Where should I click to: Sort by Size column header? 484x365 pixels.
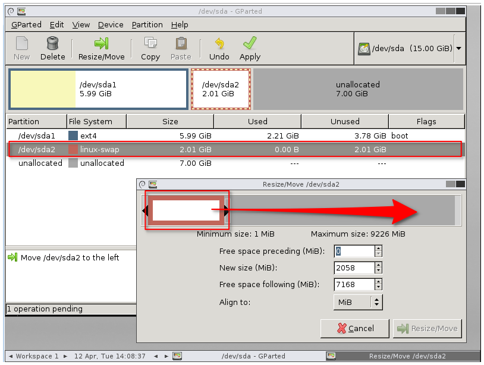pyautogui.click(x=170, y=121)
